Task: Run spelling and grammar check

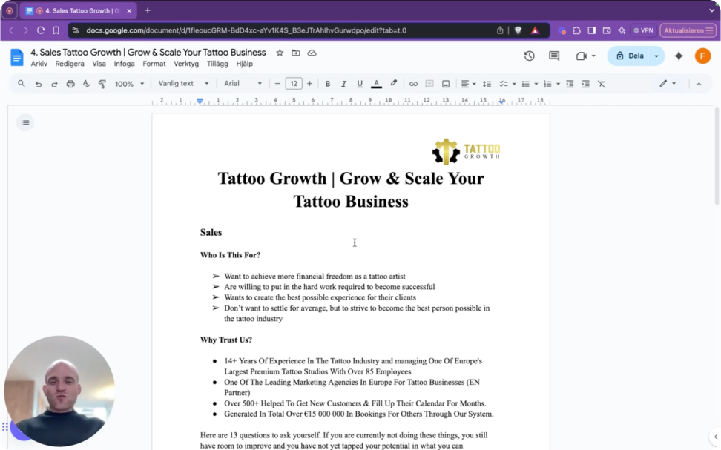Action: (86, 84)
